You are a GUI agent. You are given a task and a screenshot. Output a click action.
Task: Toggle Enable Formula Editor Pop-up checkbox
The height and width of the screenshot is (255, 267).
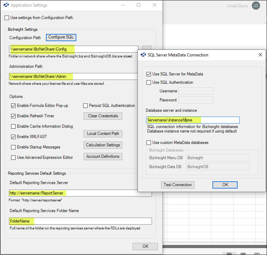tap(13, 106)
